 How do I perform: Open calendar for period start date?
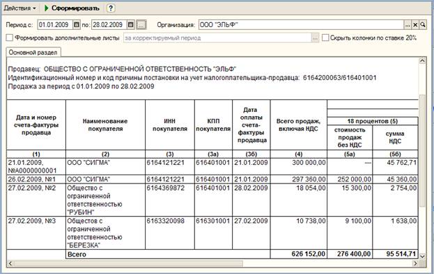[77, 25]
